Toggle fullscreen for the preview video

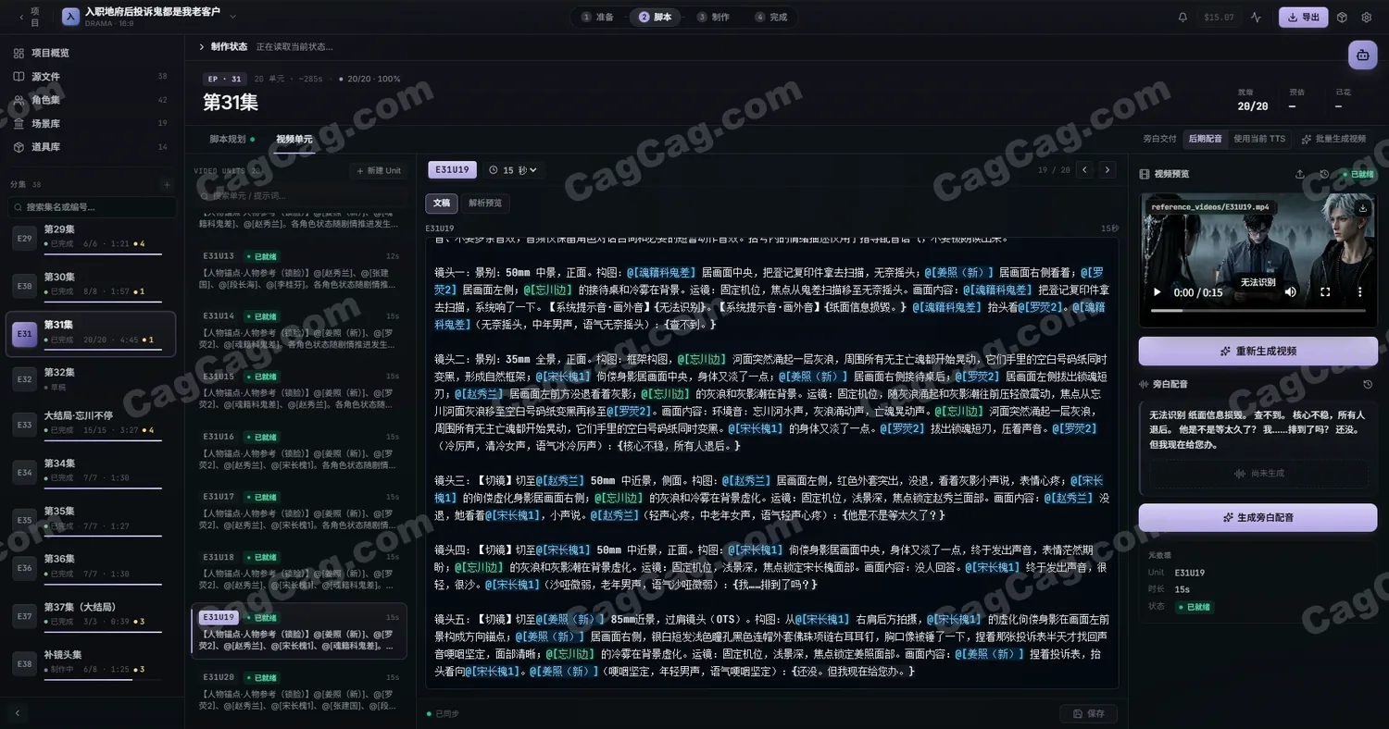tap(1325, 292)
